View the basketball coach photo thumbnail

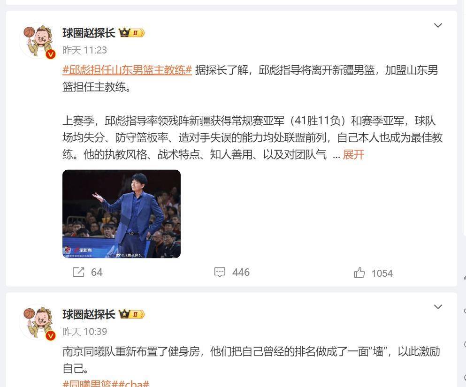122,214
